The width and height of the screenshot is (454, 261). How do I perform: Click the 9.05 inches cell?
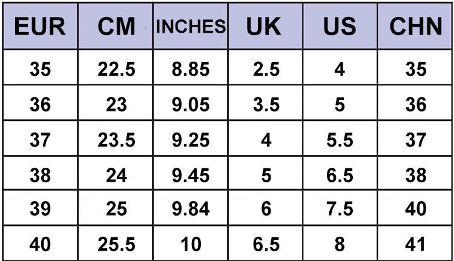click(x=191, y=105)
